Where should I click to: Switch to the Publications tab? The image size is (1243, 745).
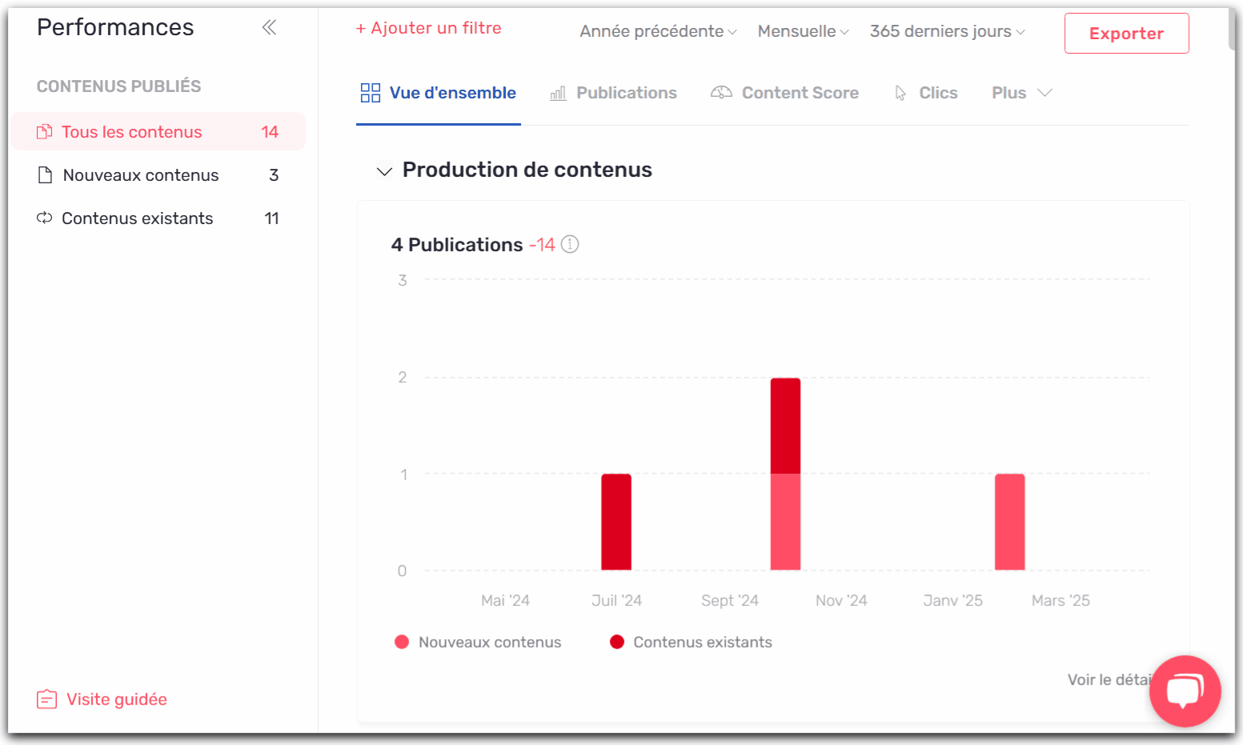coord(614,93)
